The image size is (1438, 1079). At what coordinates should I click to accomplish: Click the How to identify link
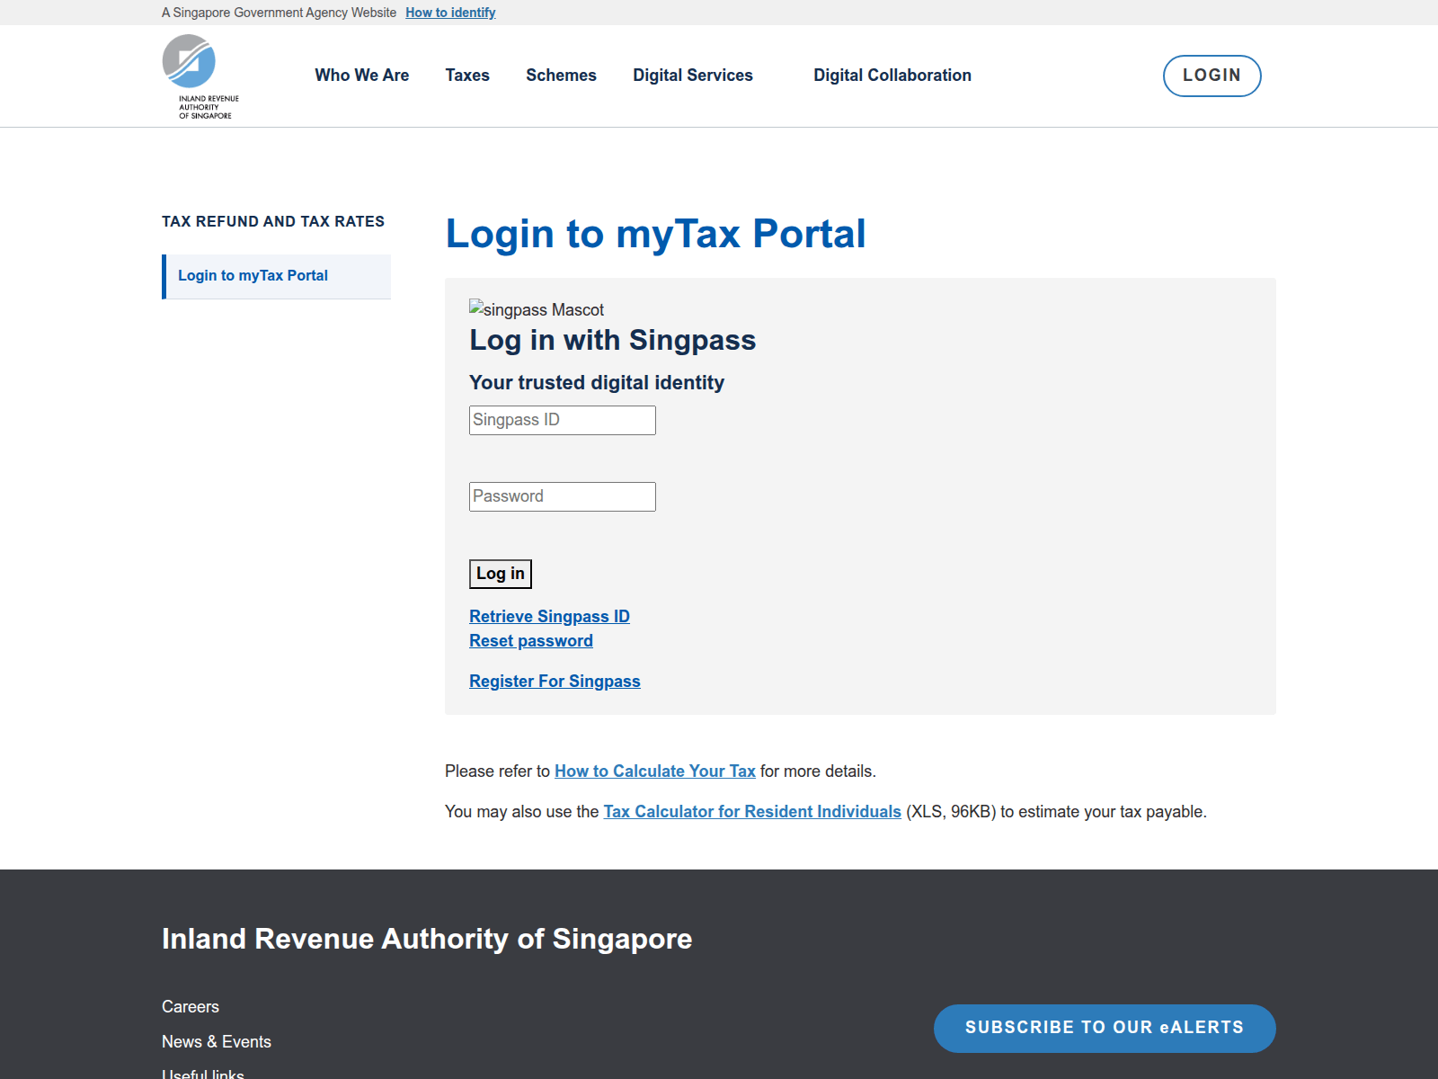(450, 13)
